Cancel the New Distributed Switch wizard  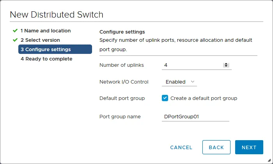pos(181,147)
